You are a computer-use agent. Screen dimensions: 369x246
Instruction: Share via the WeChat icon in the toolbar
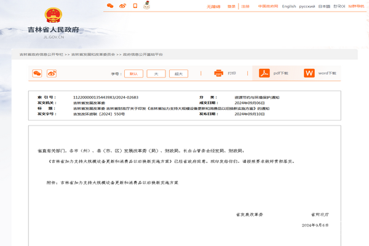tap(37, 73)
